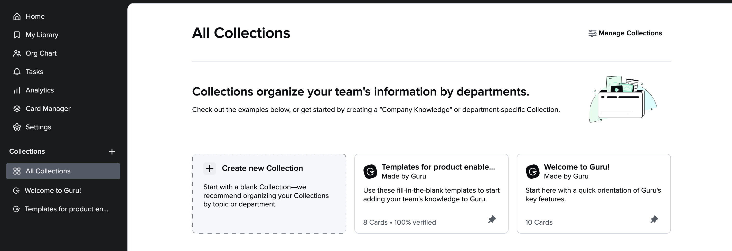Click the Settings gear icon

(x=17, y=127)
